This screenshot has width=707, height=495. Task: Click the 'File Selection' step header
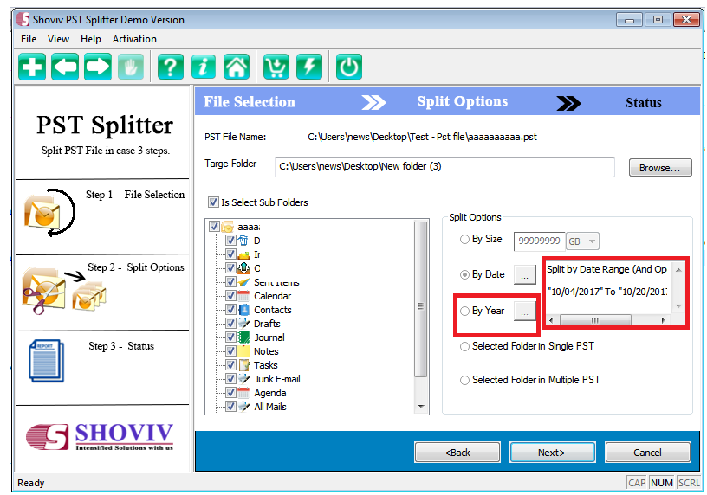coord(250,102)
